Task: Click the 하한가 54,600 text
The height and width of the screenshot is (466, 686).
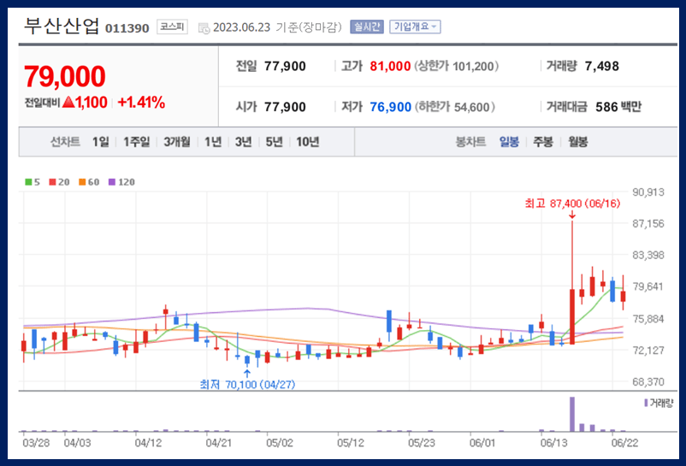Action: pyautogui.click(x=454, y=107)
